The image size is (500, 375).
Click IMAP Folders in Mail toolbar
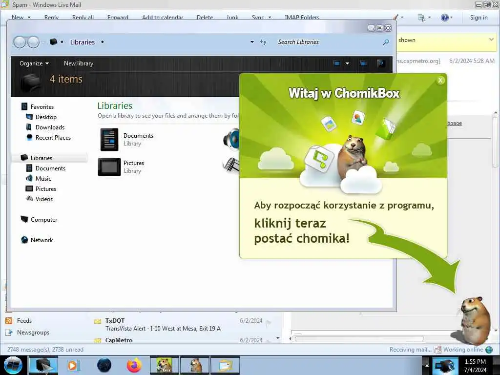[x=302, y=17]
